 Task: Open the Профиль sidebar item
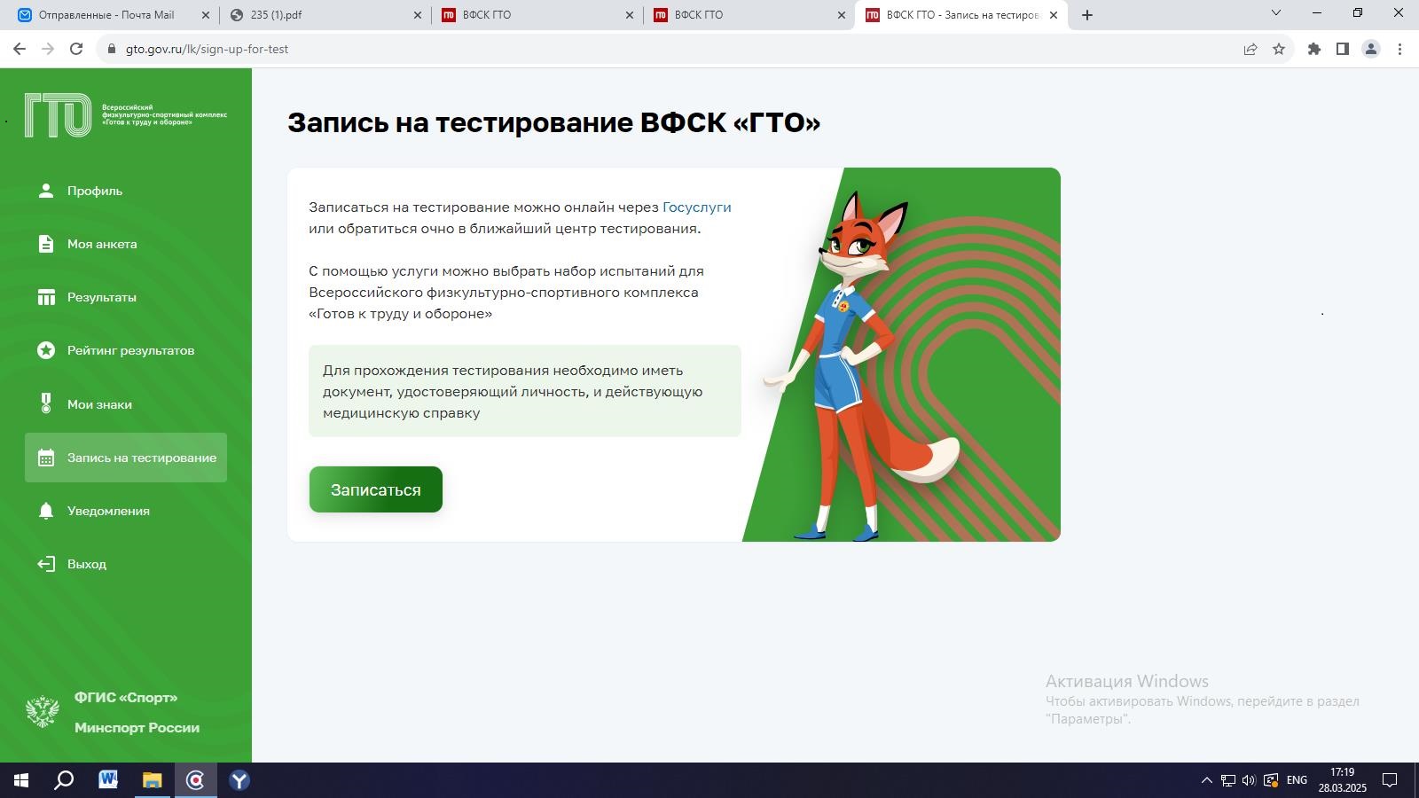click(x=126, y=191)
